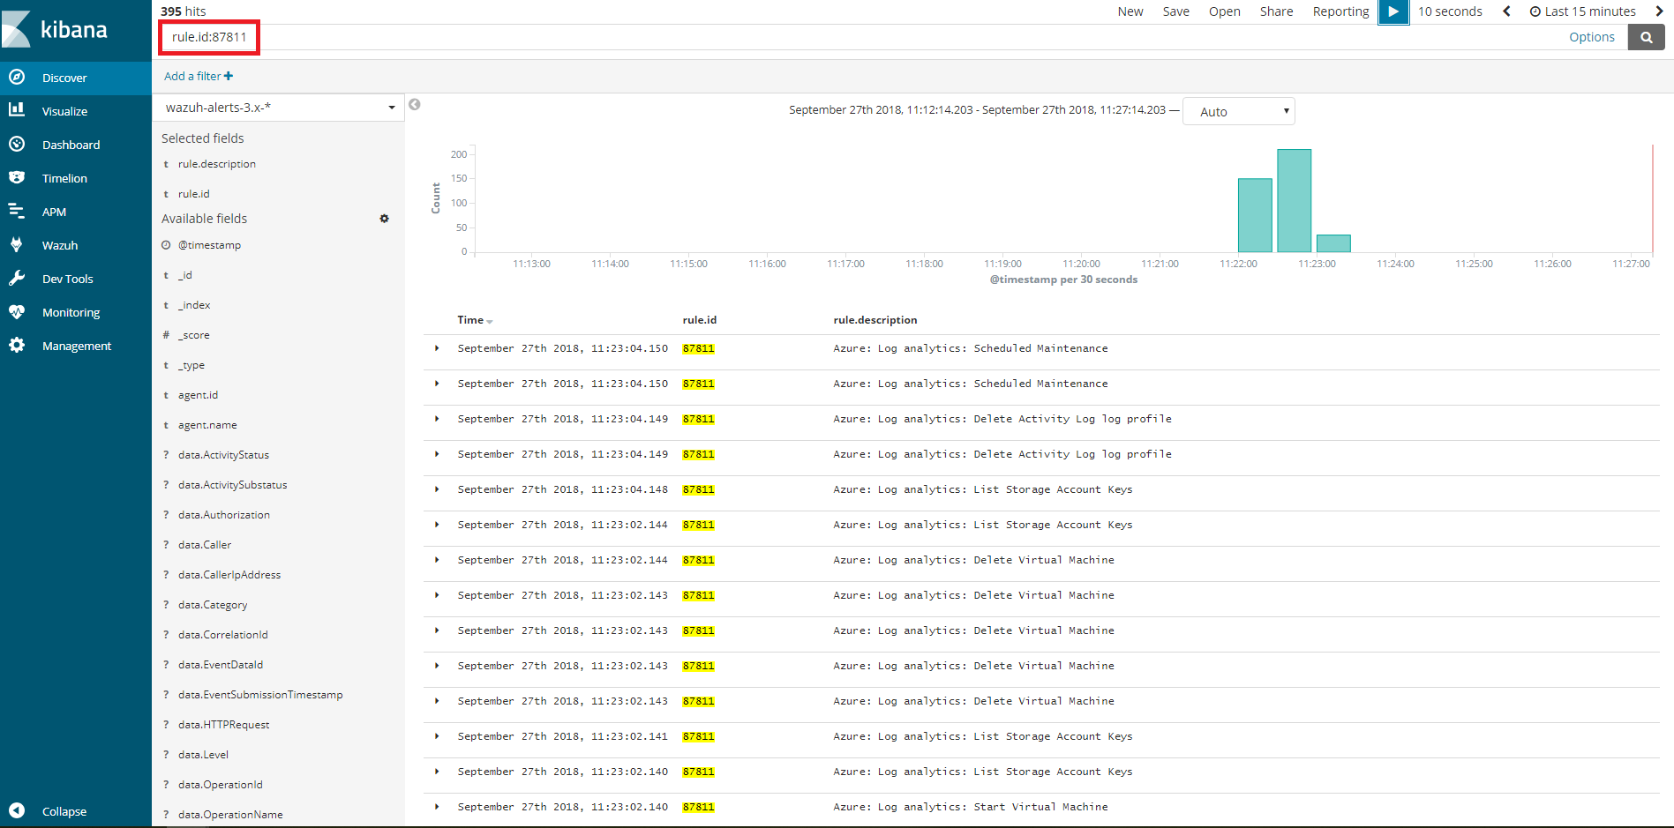Open the Visualize bar chart icon

click(17, 110)
